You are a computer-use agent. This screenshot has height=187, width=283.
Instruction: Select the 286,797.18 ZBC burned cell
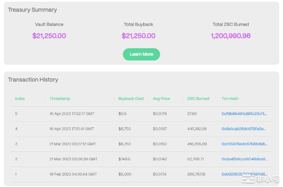point(197,174)
